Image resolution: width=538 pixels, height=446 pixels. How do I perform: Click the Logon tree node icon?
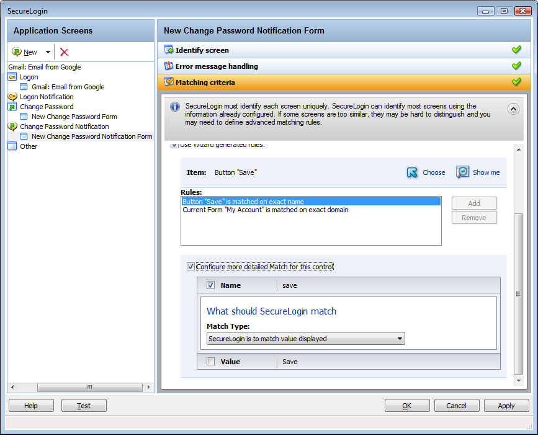click(x=12, y=77)
